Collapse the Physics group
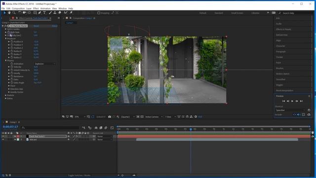The image size is (316, 178). click(5, 60)
